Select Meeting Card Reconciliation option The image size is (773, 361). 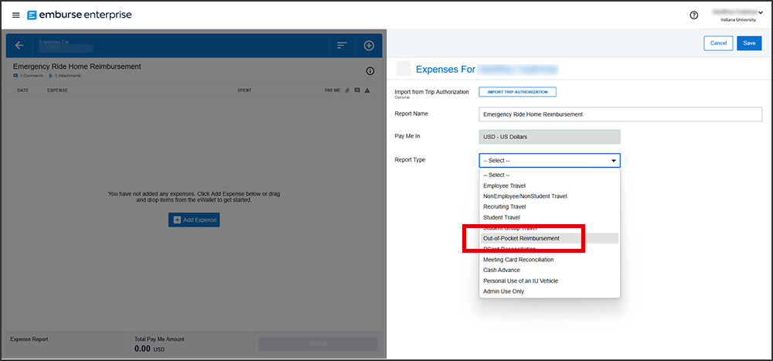point(518,260)
